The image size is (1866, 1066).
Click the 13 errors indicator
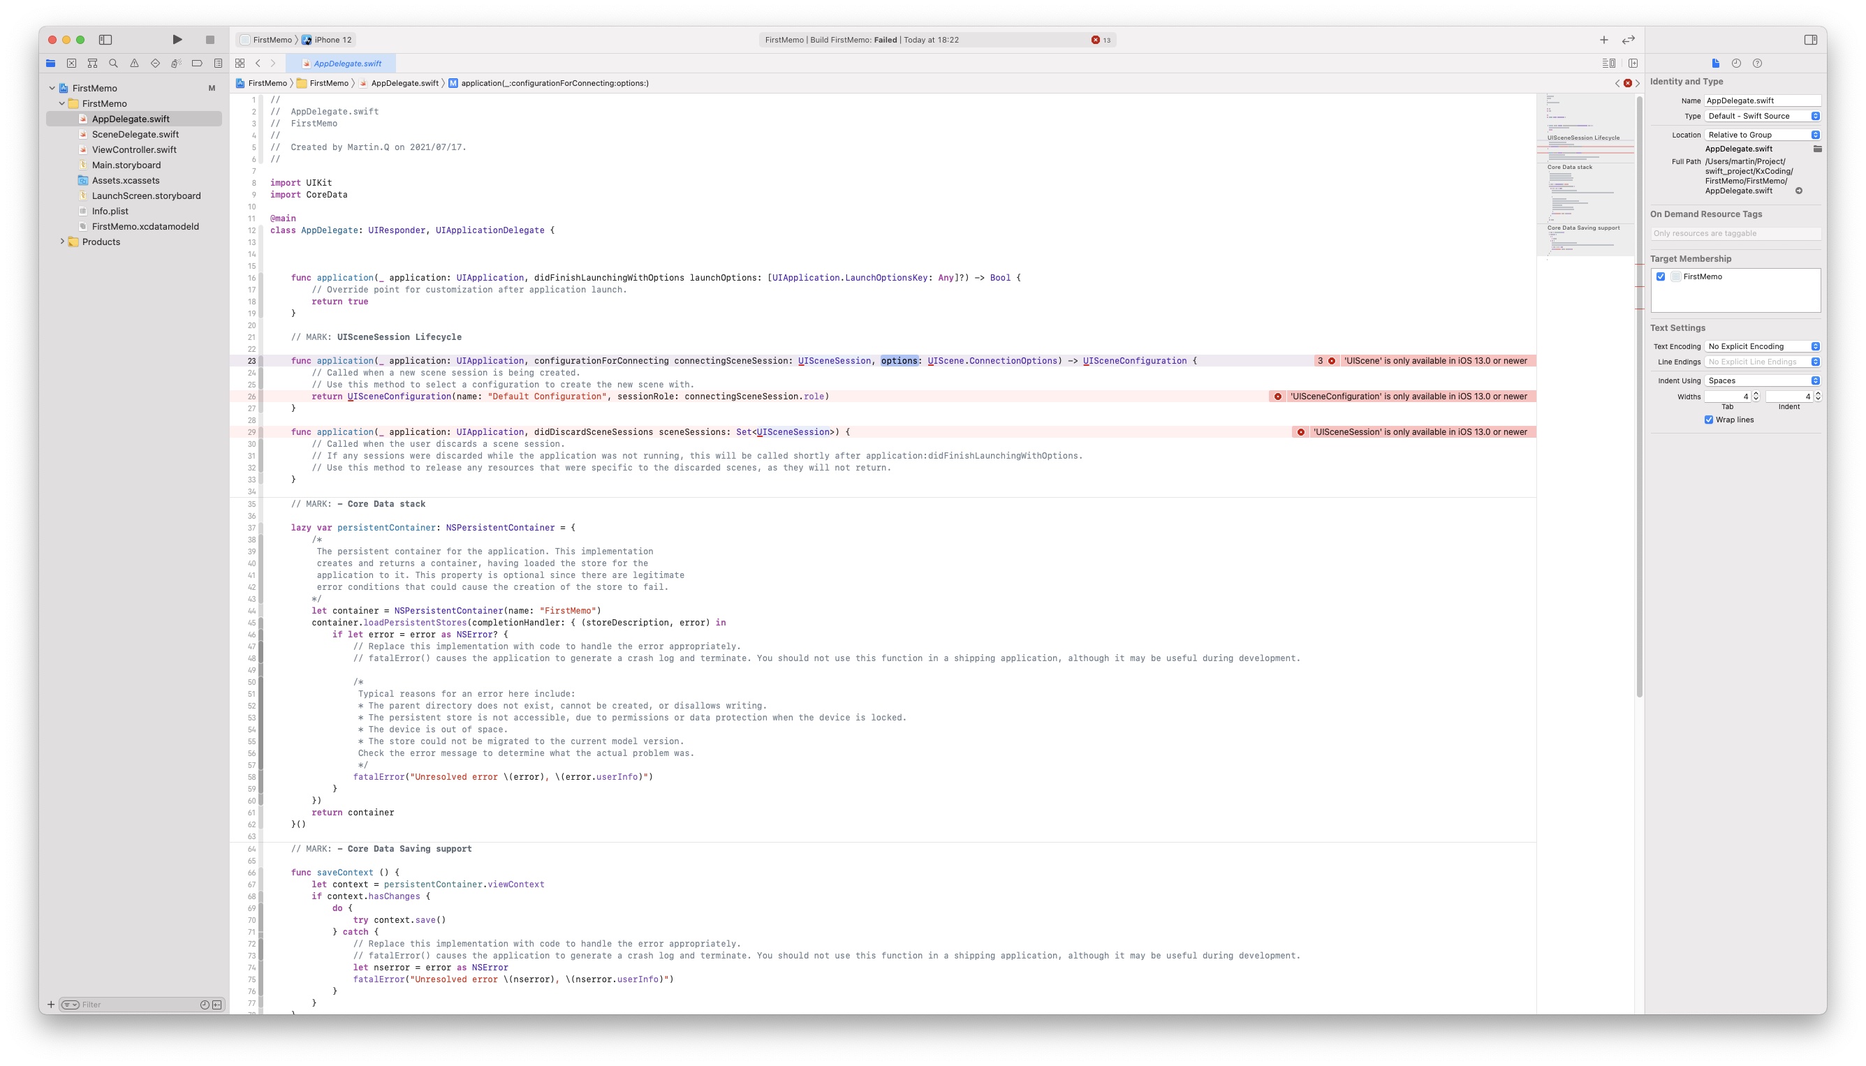[x=1101, y=40]
